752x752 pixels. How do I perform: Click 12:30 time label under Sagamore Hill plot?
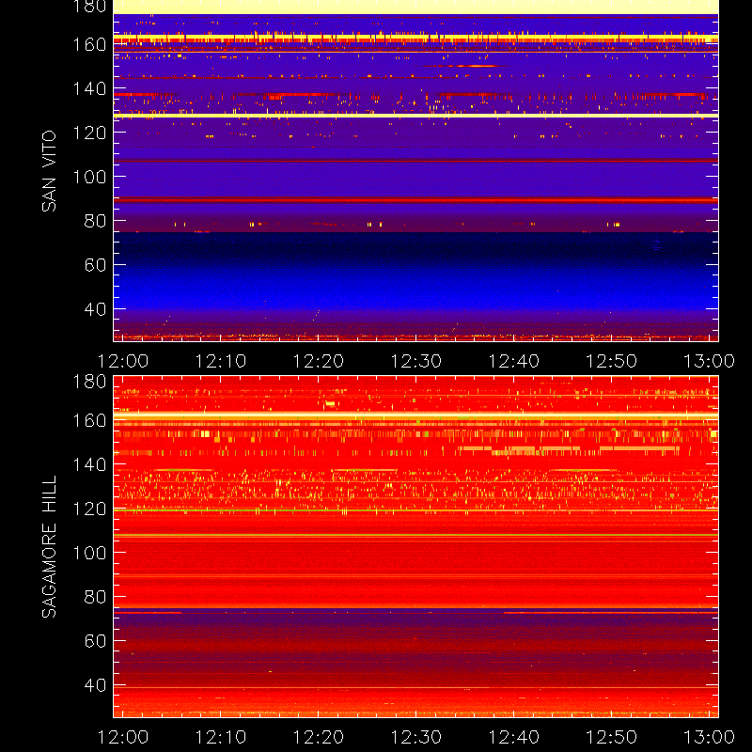[x=416, y=737]
